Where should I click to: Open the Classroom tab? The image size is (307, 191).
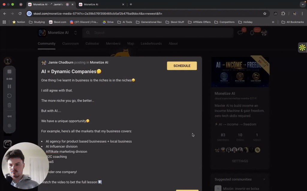click(70, 44)
